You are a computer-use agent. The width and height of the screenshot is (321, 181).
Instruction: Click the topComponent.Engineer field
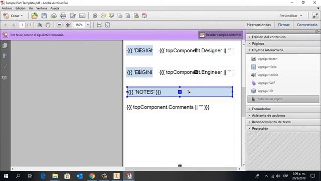coord(196,72)
